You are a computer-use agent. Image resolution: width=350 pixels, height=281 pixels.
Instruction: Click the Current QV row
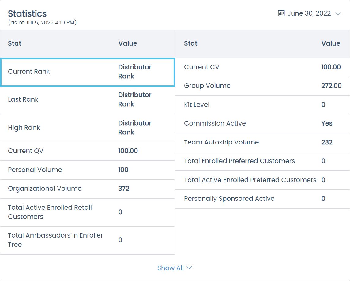pyautogui.click(x=87, y=151)
